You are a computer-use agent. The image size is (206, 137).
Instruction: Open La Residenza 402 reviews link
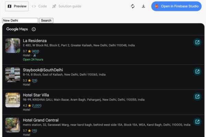[35, 51]
